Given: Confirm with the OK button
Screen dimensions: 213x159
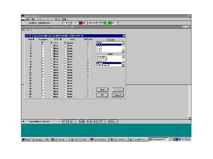Looking at the screenshot, I should (x=102, y=95).
